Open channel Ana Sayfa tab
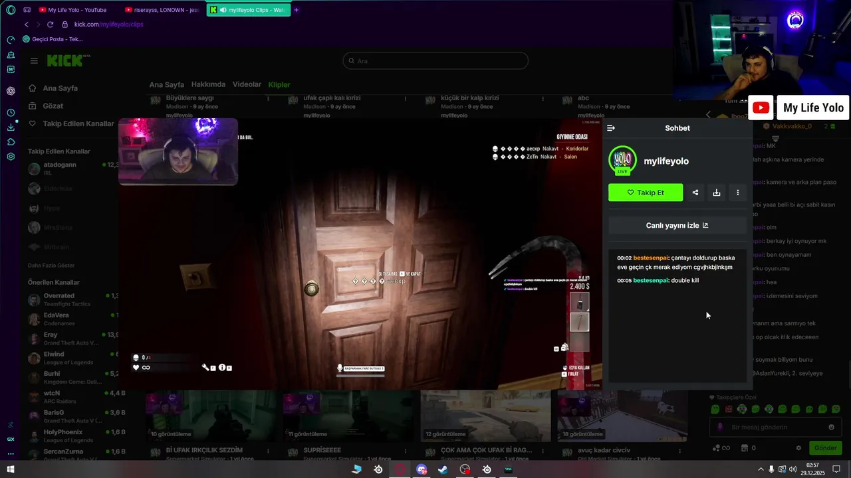 [166, 85]
